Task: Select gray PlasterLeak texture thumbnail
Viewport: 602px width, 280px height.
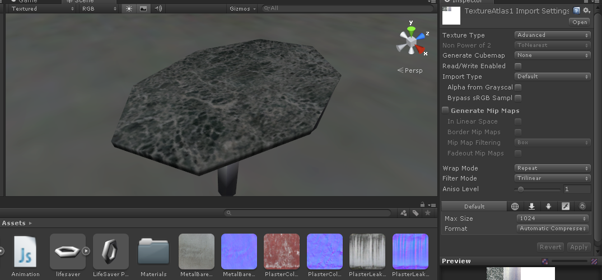Action: [367, 251]
